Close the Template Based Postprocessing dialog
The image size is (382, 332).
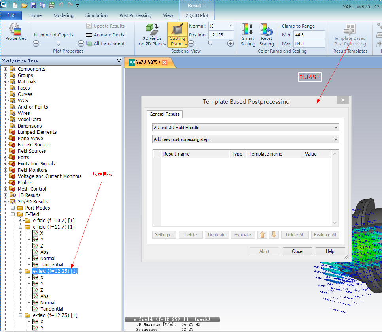pos(342,100)
